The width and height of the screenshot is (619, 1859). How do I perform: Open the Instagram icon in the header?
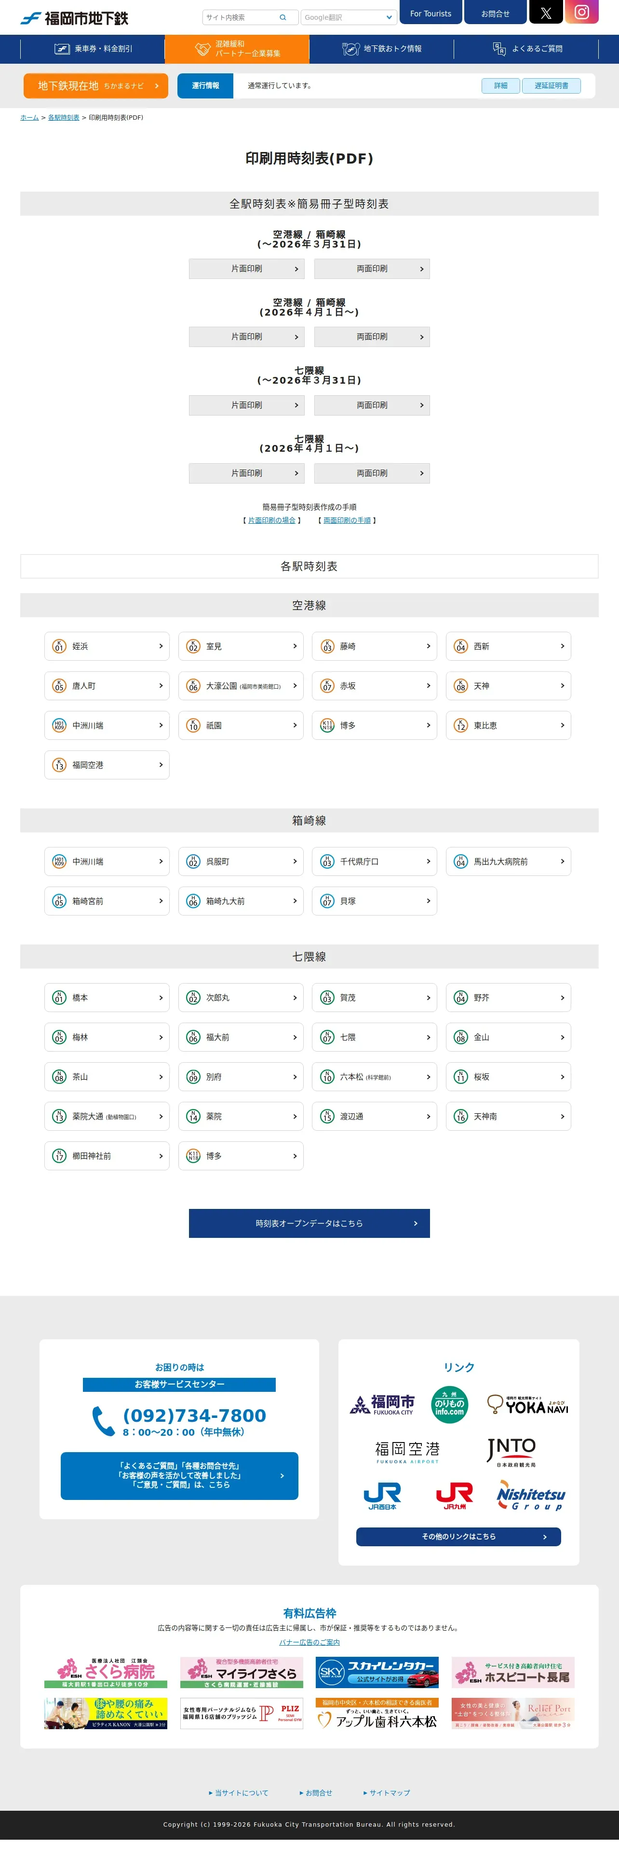(x=581, y=12)
